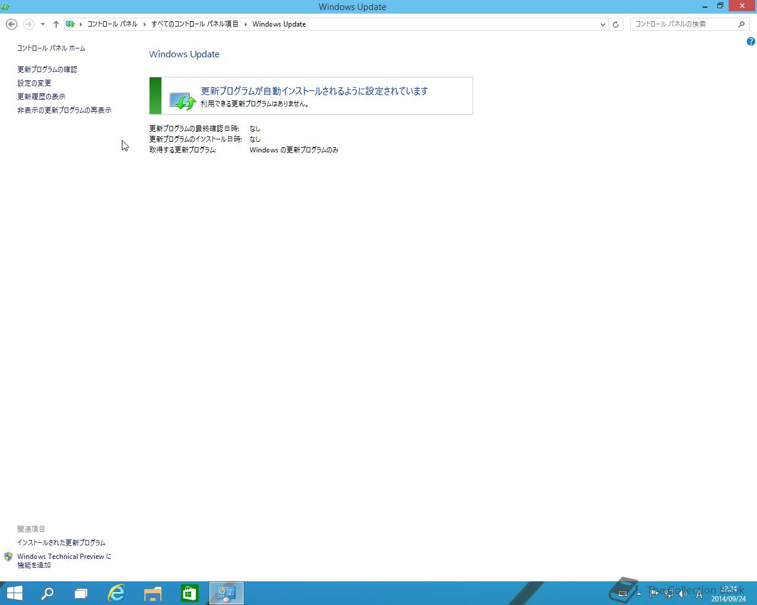Click the search magnifier icon in search box

[x=742, y=24]
